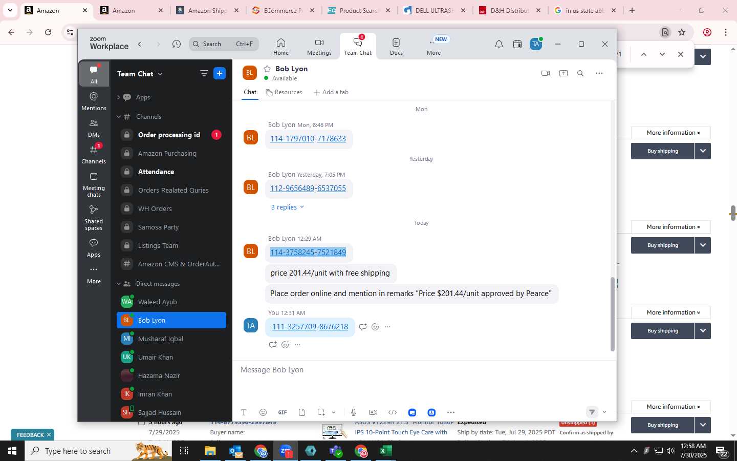
Task: Open the More tab in Zoom
Action: coord(434,47)
